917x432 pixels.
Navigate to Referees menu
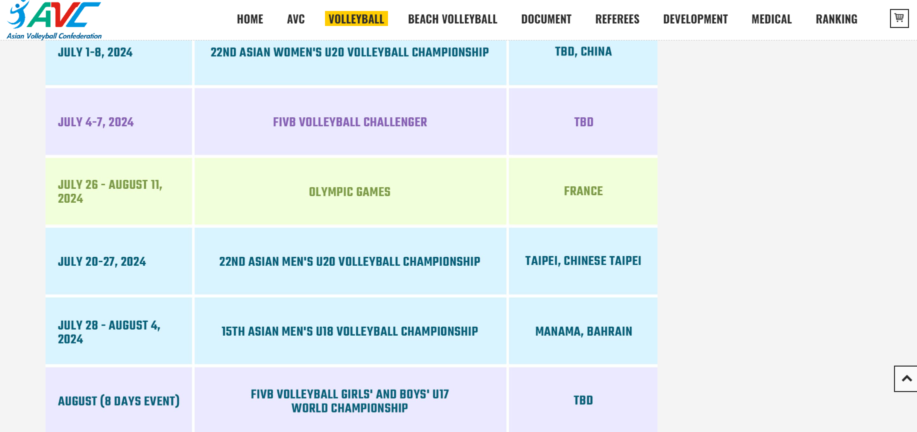click(617, 19)
